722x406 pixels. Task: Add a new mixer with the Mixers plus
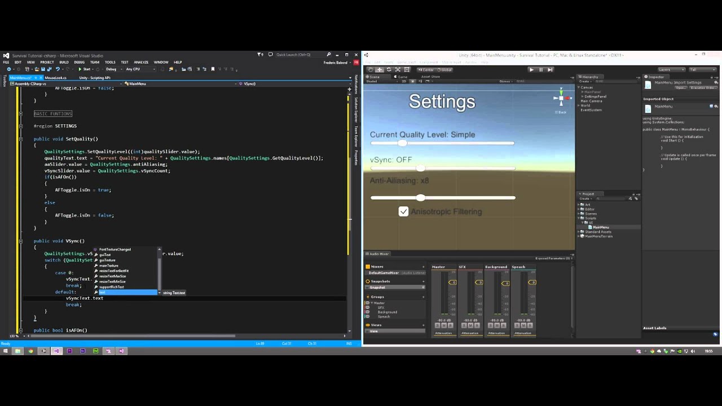(x=423, y=267)
